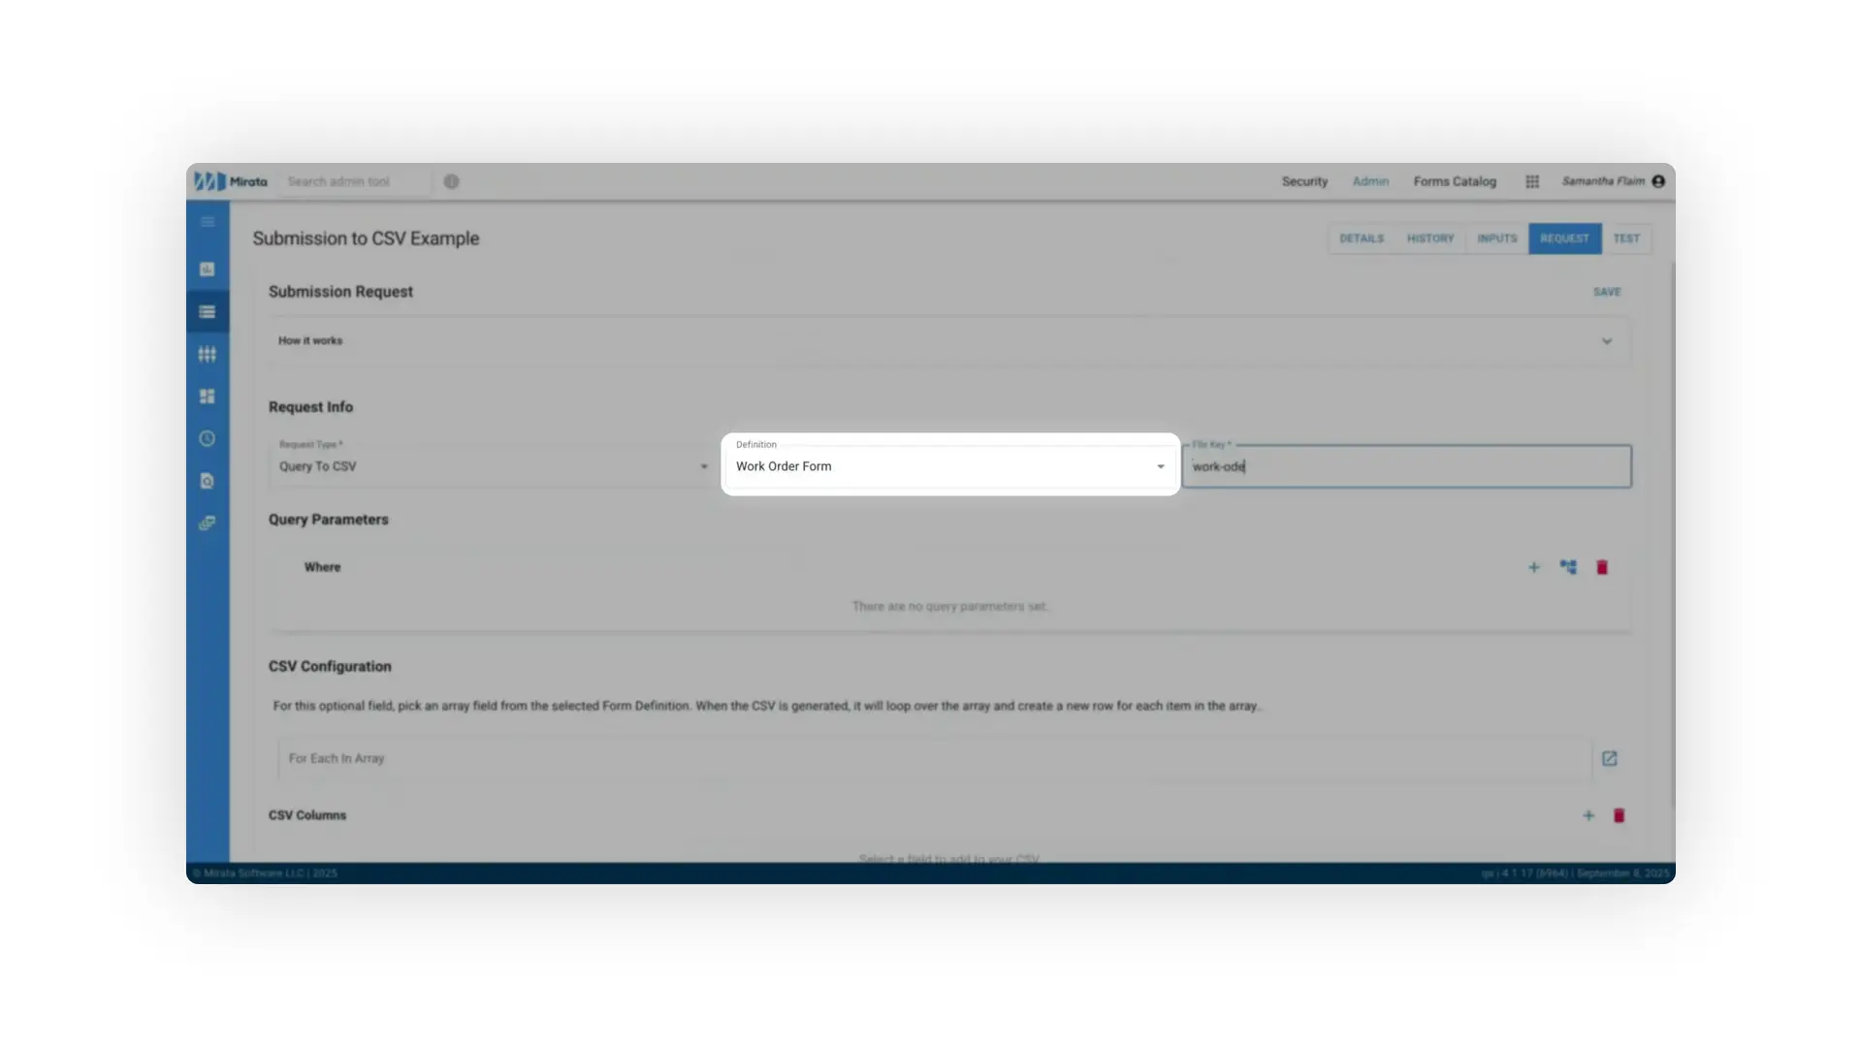Open the apps grid icon in the header

[1532, 181]
